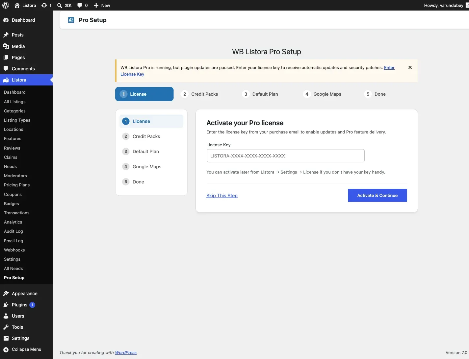Open Moderators page
This screenshot has height=359, width=469.
[15, 176]
